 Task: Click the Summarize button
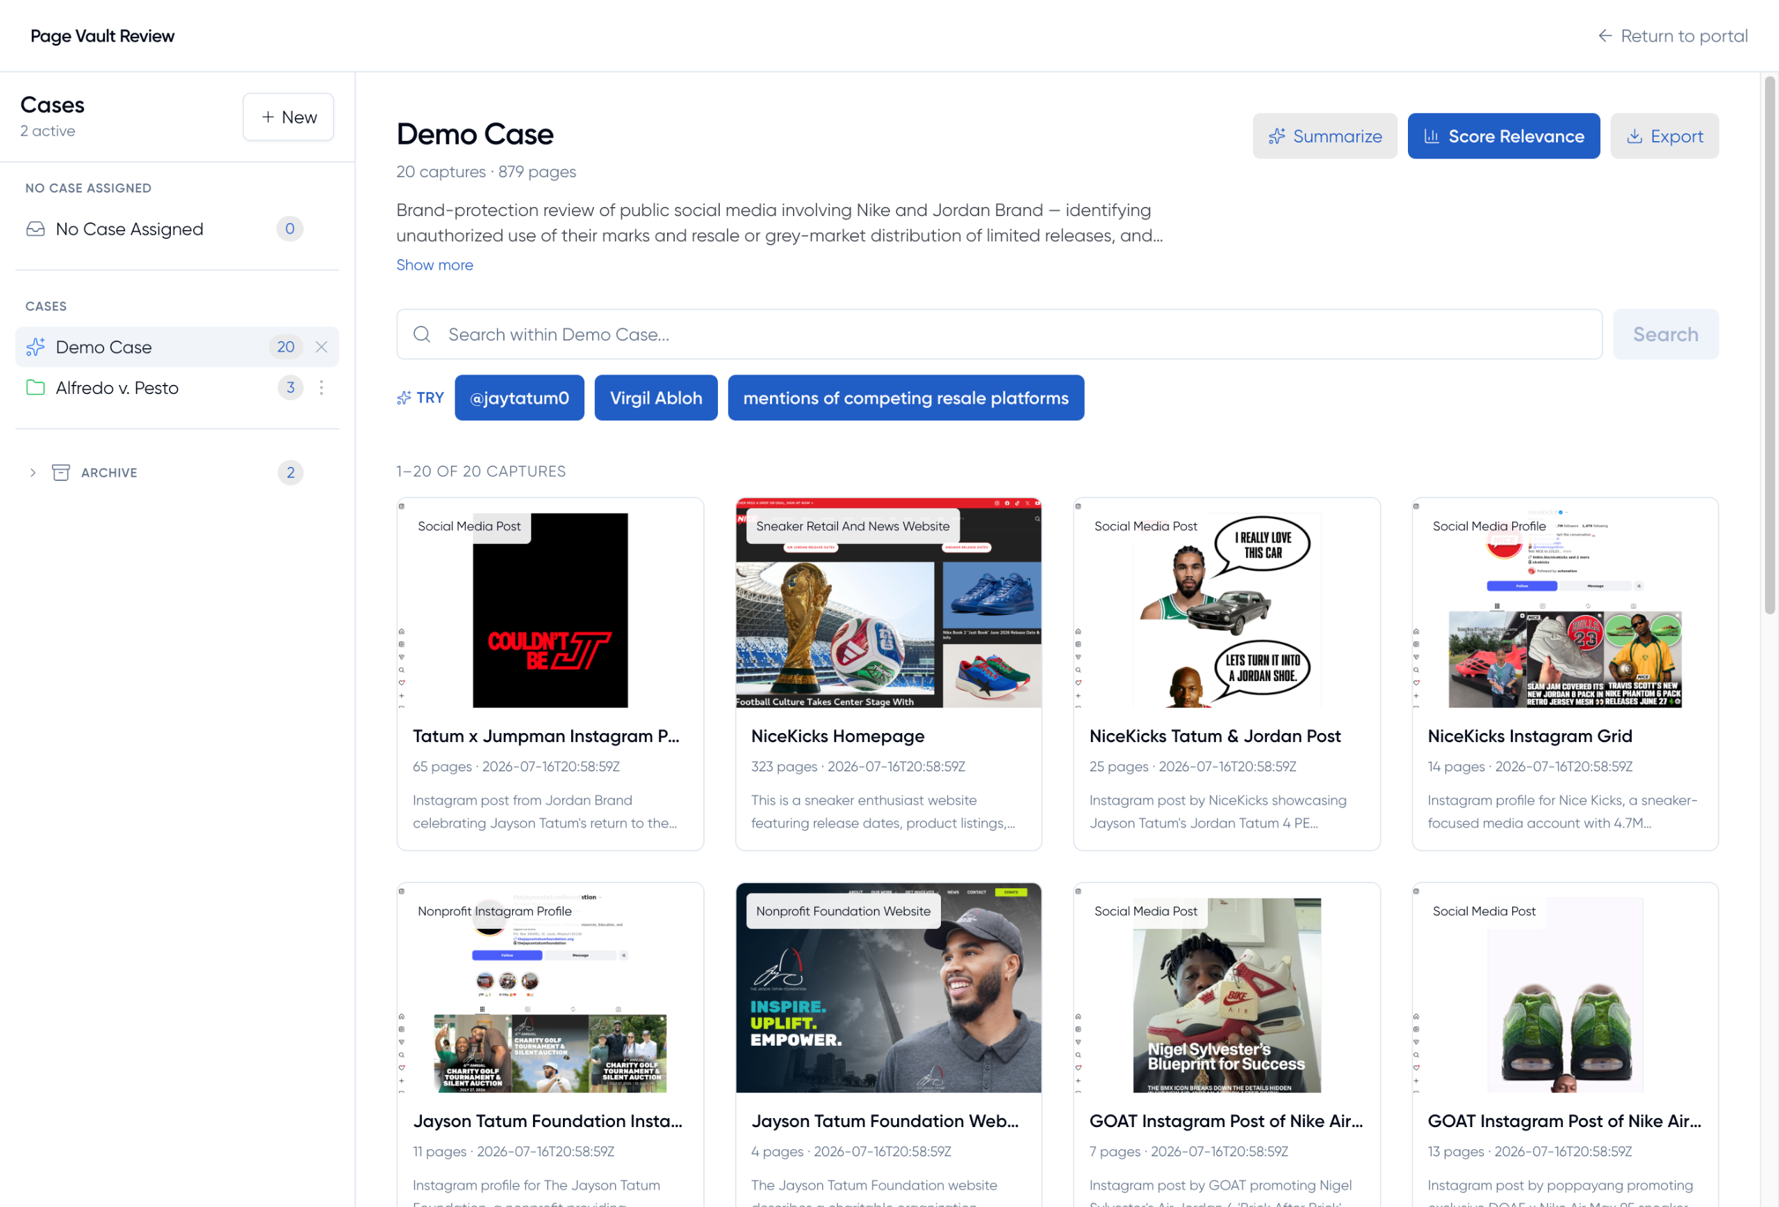click(x=1325, y=136)
